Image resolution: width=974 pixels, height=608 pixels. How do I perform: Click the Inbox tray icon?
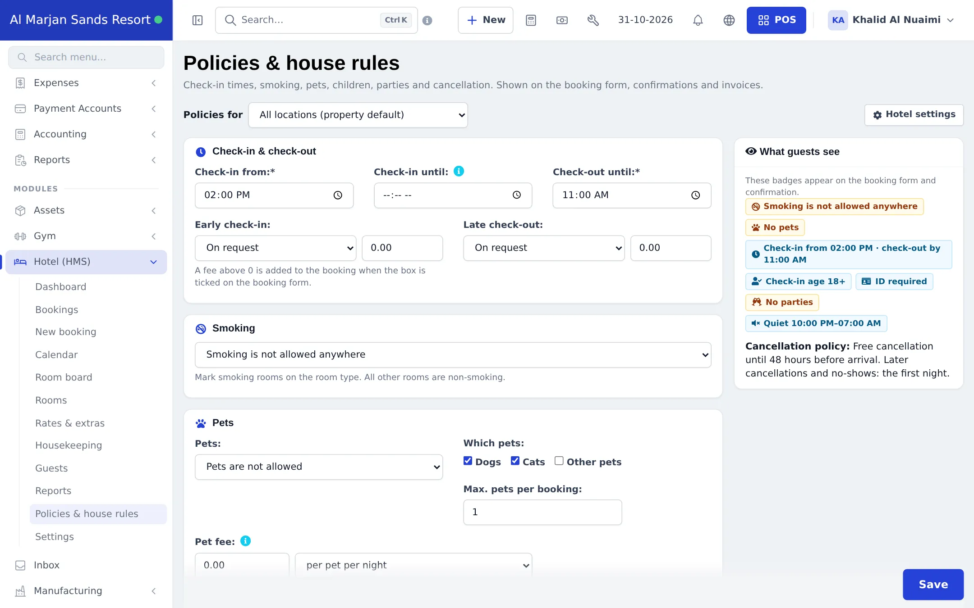[20, 565]
